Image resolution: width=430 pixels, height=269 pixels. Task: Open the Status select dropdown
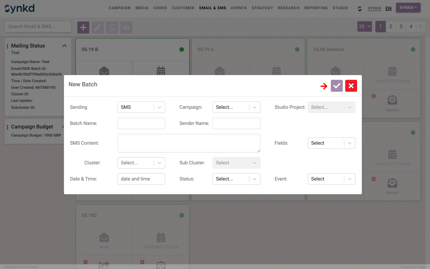coord(236,179)
